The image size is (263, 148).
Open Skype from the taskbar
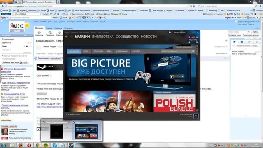pyautogui.click(x=54, y=145)
